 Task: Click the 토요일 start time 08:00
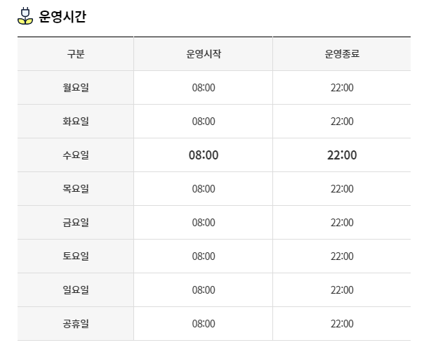click(x=204, y=256)
